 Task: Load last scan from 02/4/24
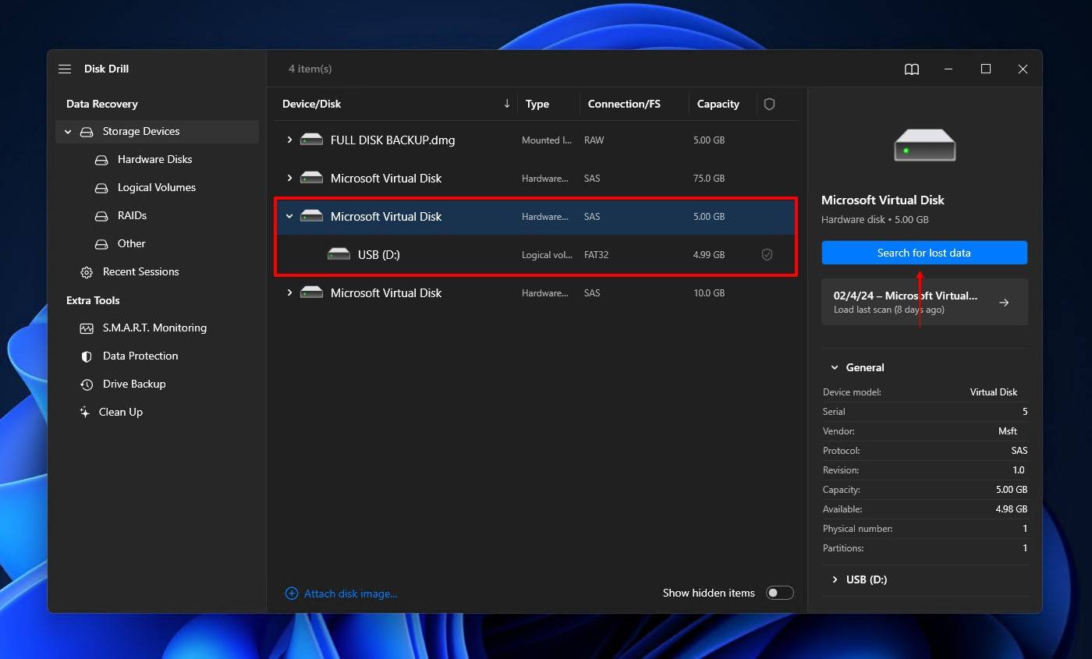(x=924, y=302)
